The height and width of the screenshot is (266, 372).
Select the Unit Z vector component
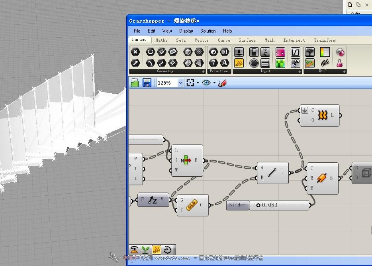[x=153, y=200]
